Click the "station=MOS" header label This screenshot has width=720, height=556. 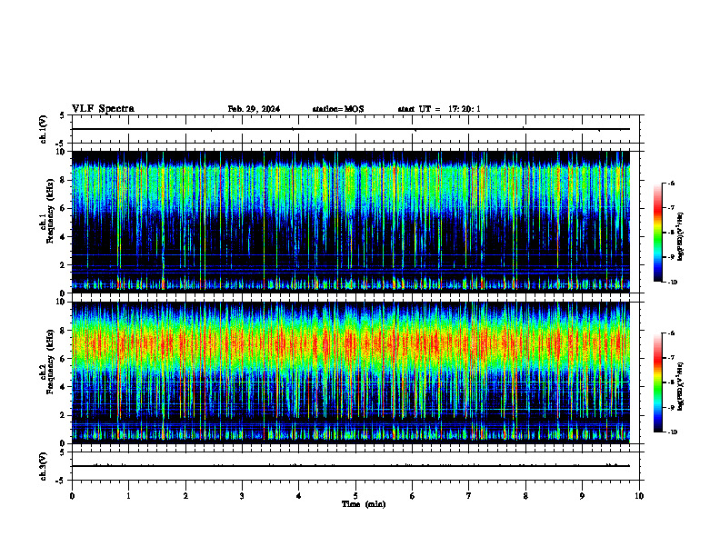(338, 109)
